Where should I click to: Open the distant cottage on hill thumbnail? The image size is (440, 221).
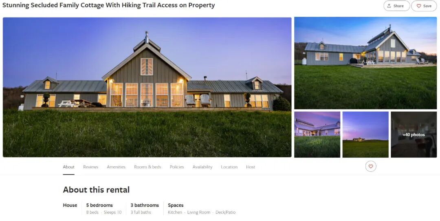(x=365, y=135)
